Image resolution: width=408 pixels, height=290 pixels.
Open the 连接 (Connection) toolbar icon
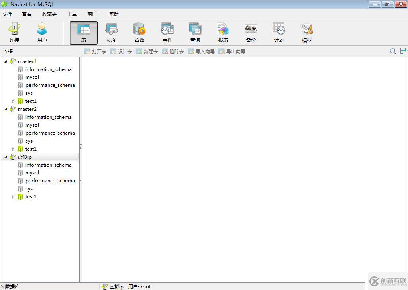click(x=14, y=33)
